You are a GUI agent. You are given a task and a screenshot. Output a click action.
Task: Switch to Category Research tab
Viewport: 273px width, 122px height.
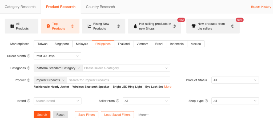pos(20,7)
